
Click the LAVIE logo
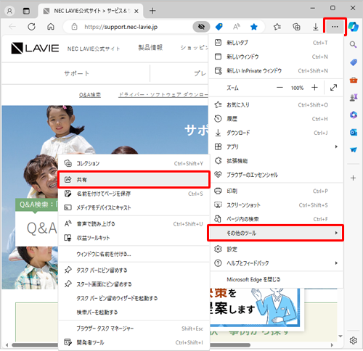(x=35, y=48)
